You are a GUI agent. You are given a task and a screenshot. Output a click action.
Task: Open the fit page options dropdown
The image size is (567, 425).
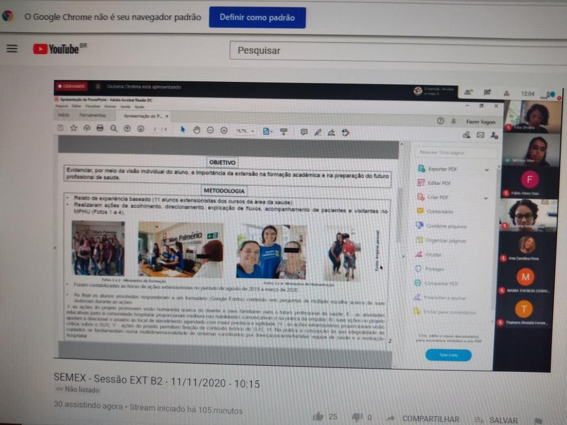pos(267,131)
